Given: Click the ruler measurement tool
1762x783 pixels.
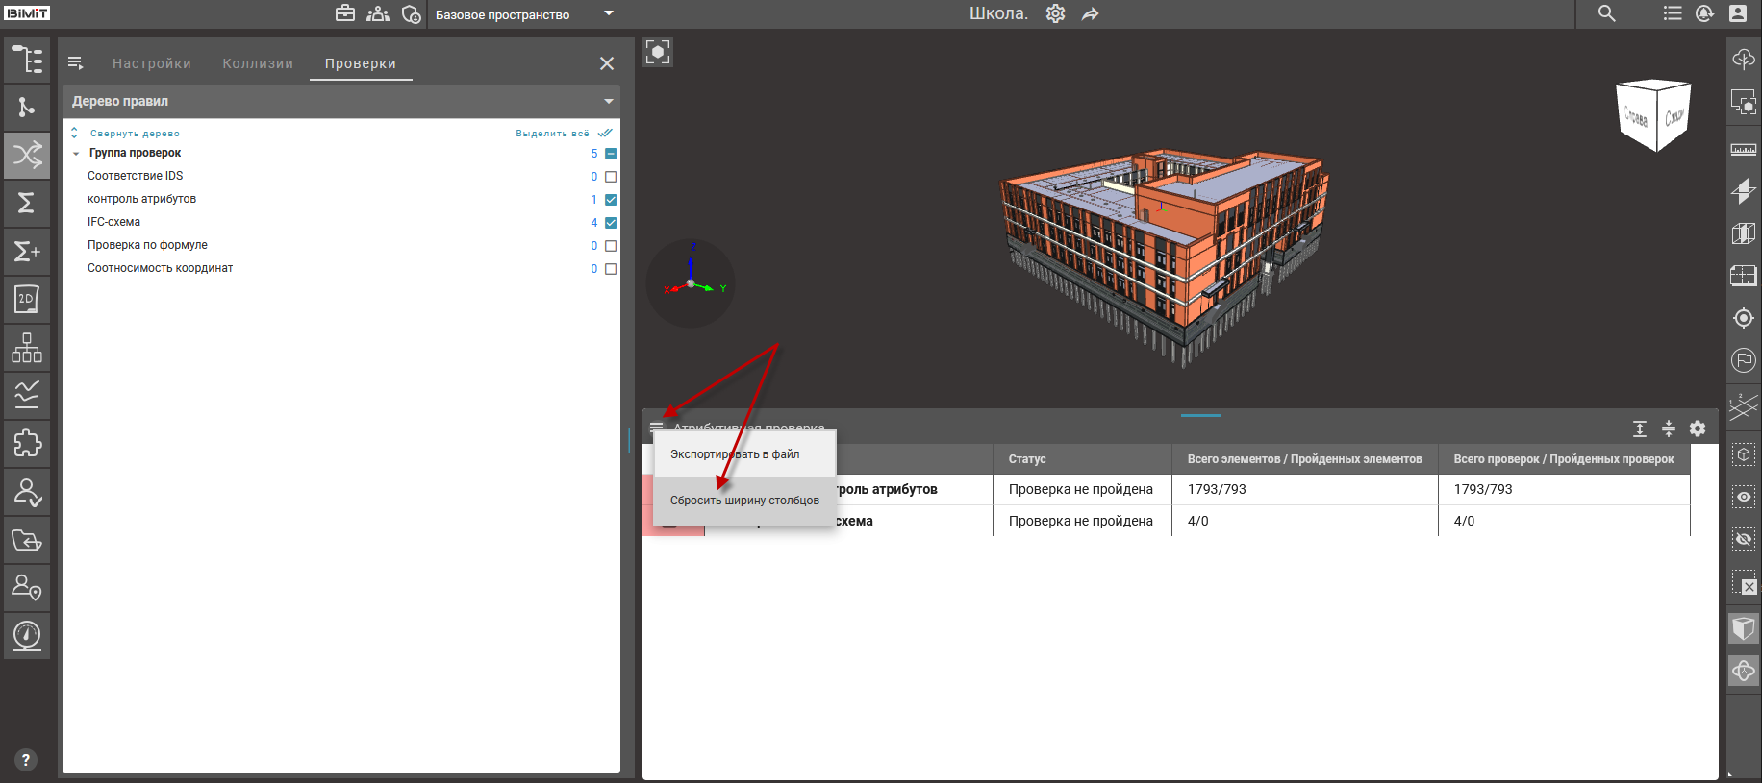Looking at the screenshot, I should coord(1743,150).
